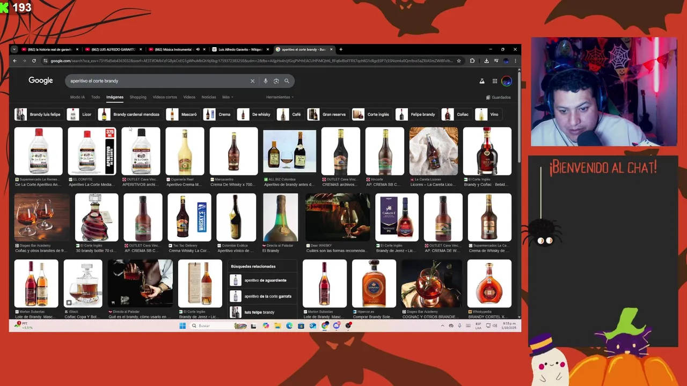Expand the Más dropdown
This screenshot has width=687, height=386.
click(228, 97)
